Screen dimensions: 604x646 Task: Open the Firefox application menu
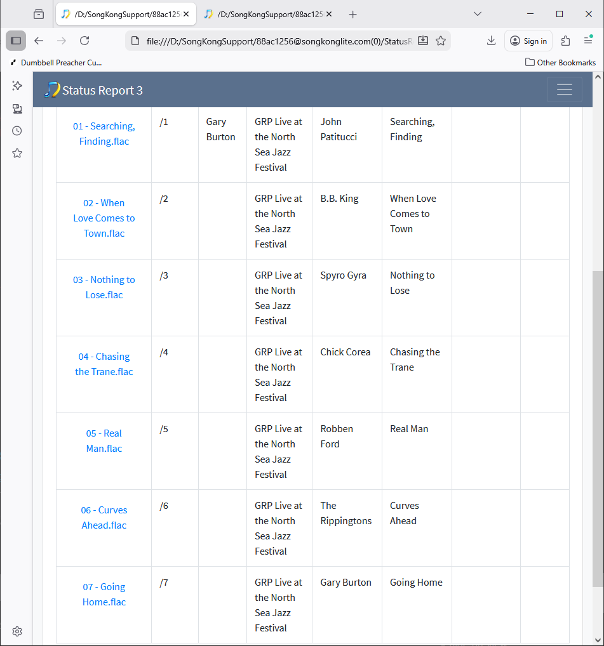tap(588, 41)
